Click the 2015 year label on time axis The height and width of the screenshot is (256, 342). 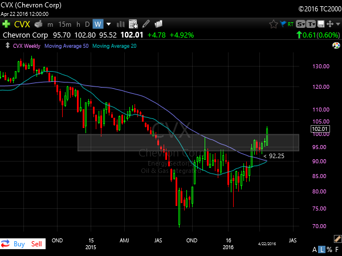[x=91, y=247]
